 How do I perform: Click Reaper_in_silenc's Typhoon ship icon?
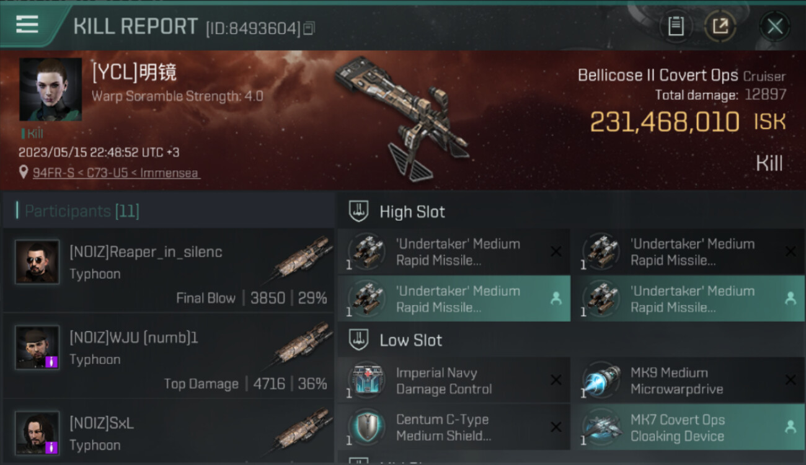(302, 258)
